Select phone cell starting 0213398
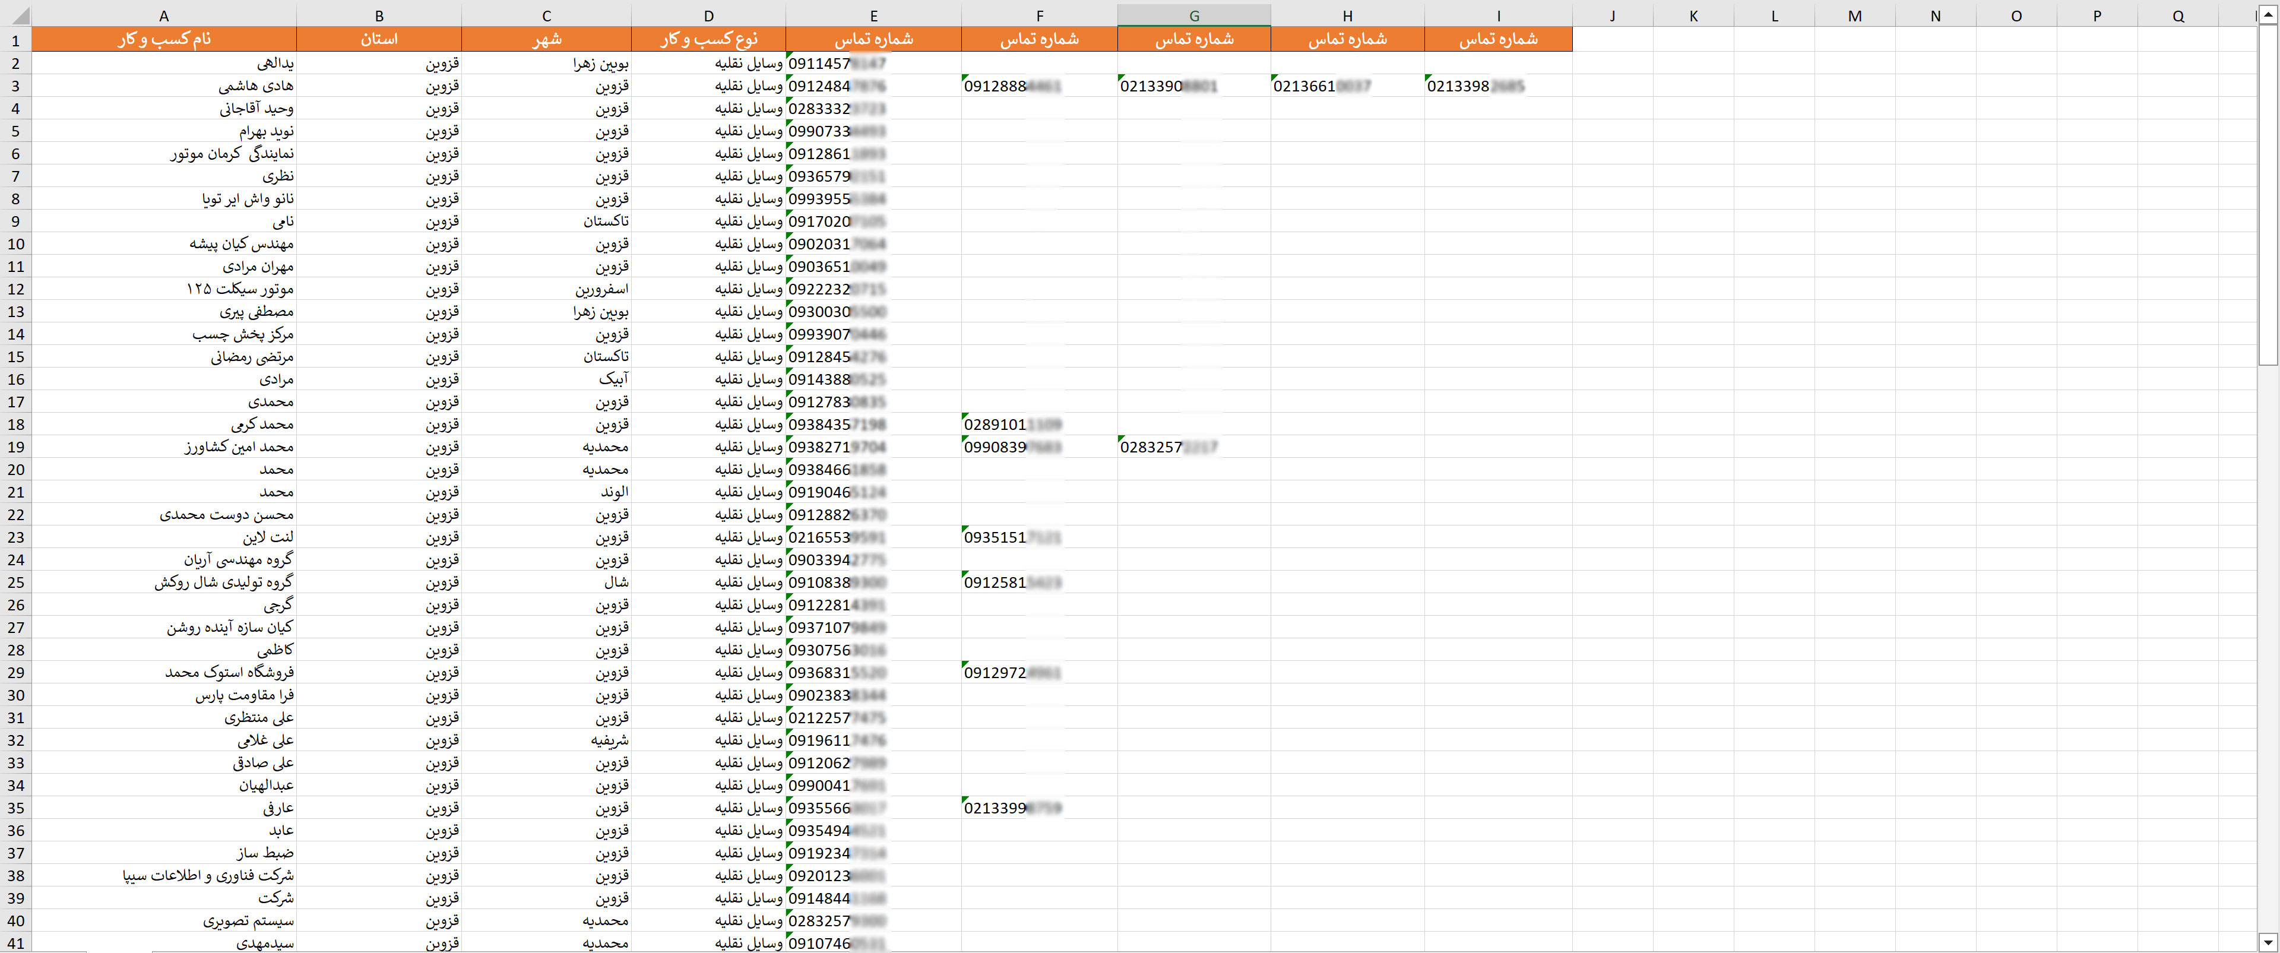Screen dimensions: 2280x953 click(1497, 86)
